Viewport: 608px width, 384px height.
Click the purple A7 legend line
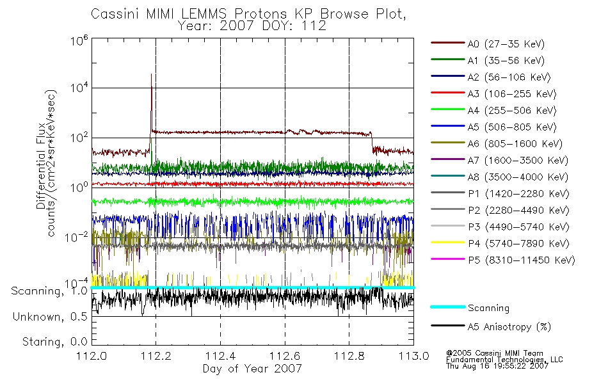(447, 159)
